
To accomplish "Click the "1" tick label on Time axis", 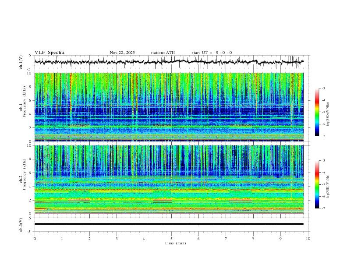I will point(62,239).
